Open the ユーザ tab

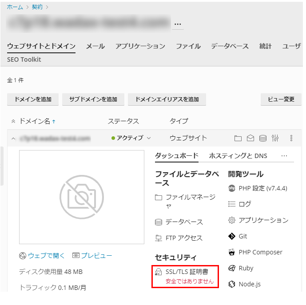[291, 46]
